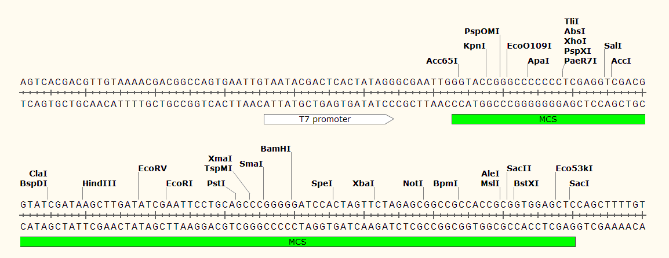Select the HindIII restriction site label
The width and height of the screenshot is (669, 258).
pos(99,183)
